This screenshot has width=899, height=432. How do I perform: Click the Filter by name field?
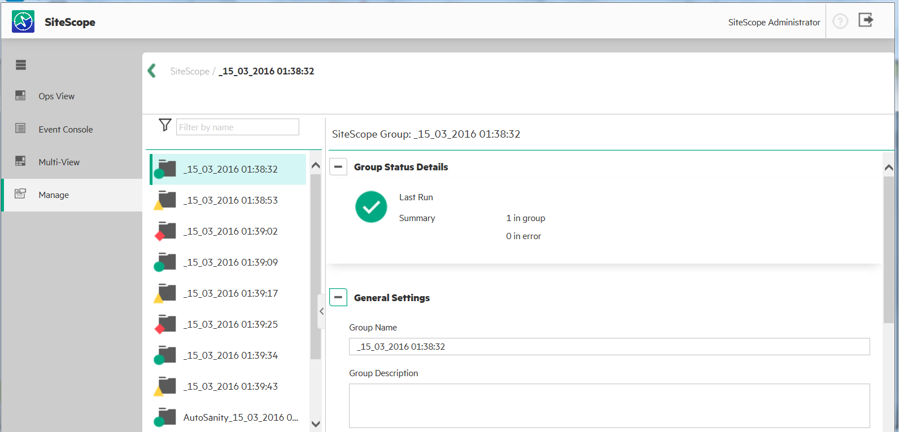(x=238, y=127)
